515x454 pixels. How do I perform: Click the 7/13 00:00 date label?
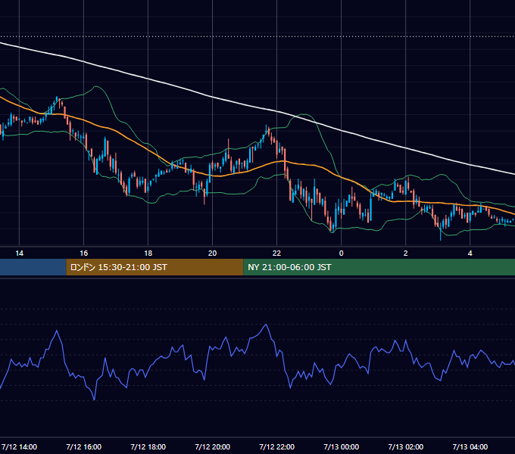(342, 446)
